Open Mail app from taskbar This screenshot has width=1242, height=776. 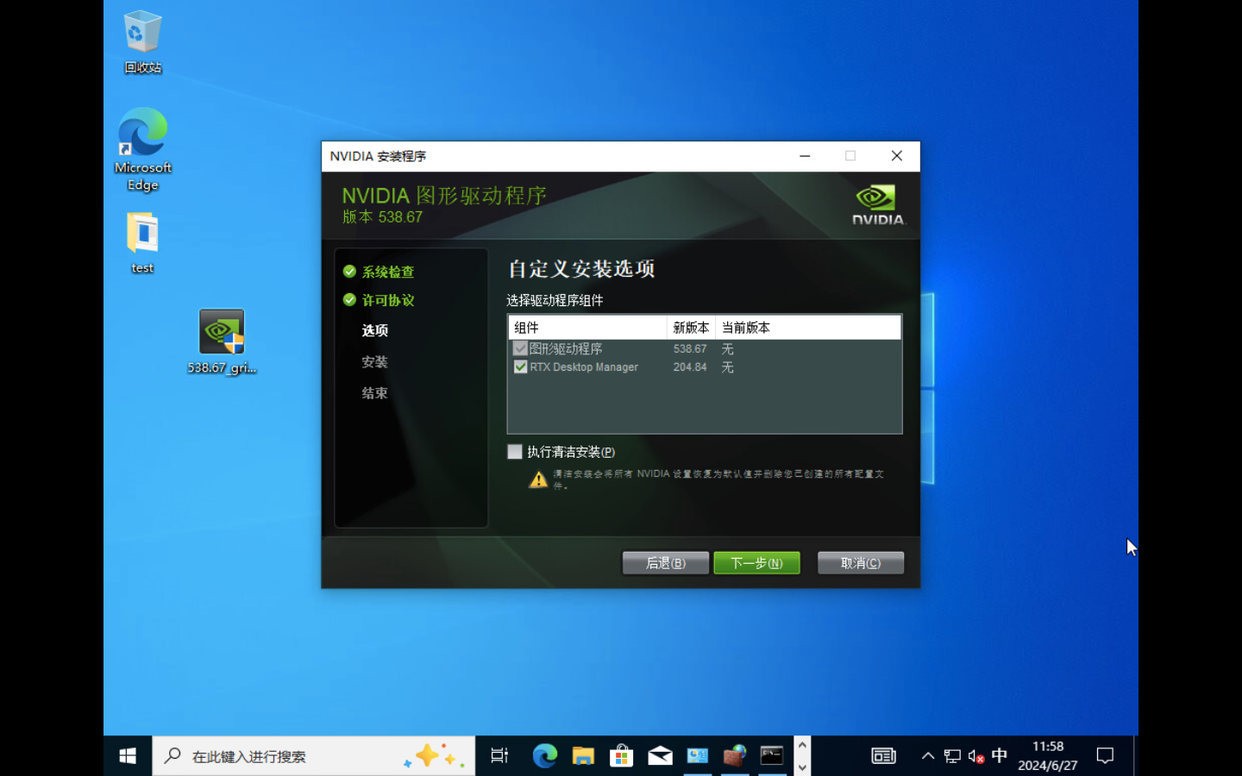tap(660, 756)
